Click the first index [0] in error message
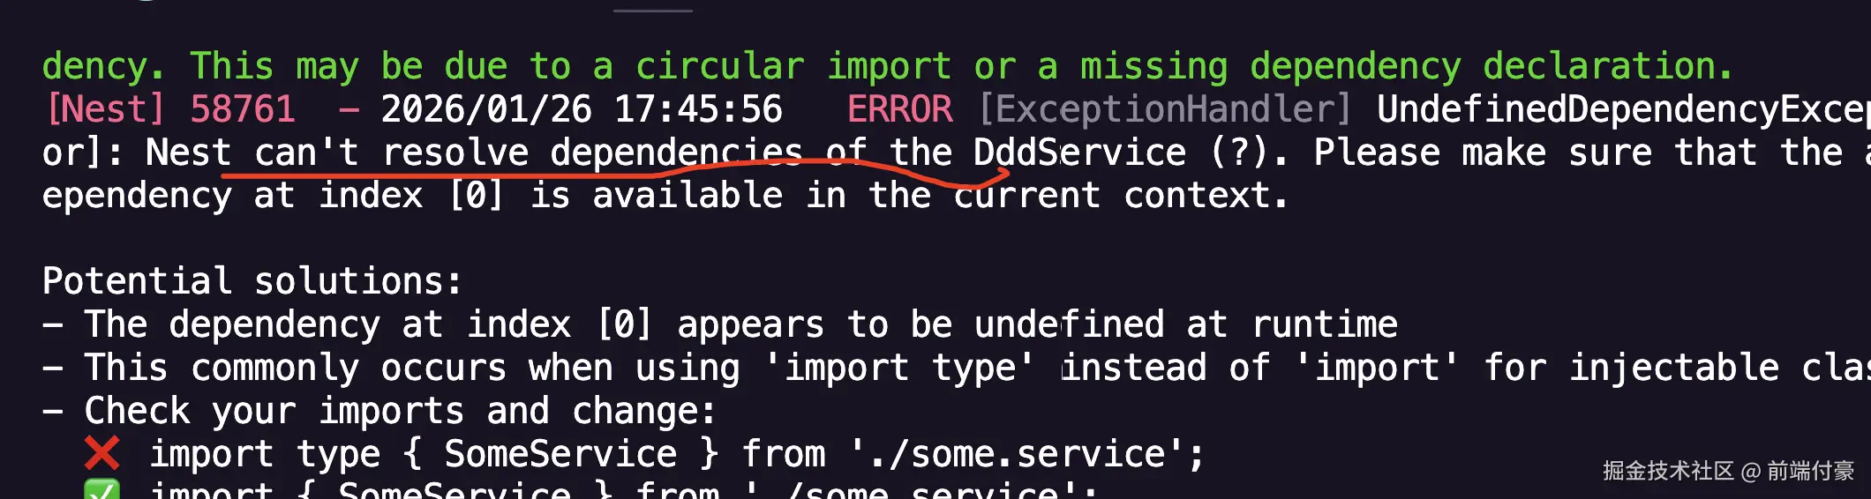 pyautogui.click(x=477, y=195)
